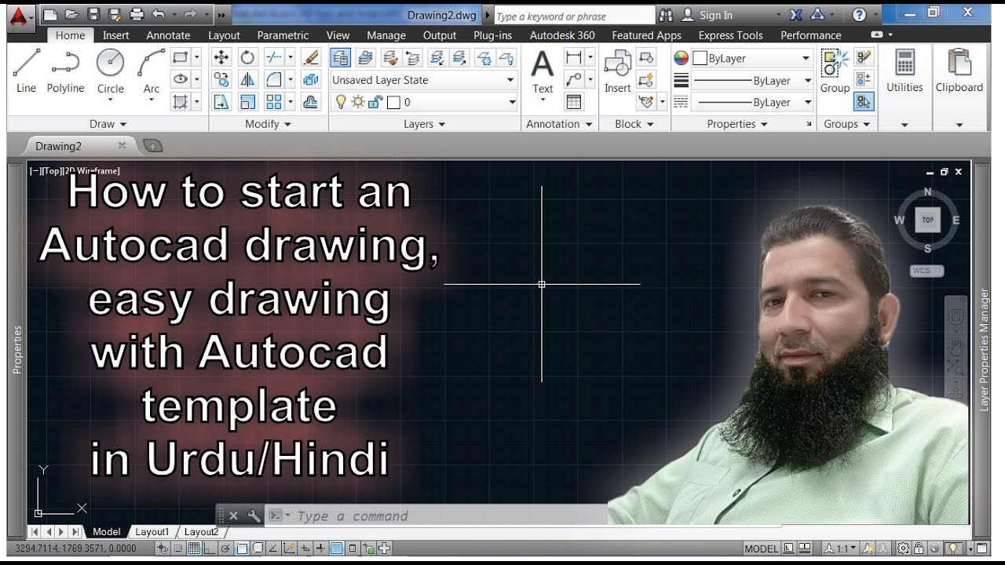
Task: Open the ByLayer lineweight dropdown
Action: pyautogui.click(x=752, y=81)
